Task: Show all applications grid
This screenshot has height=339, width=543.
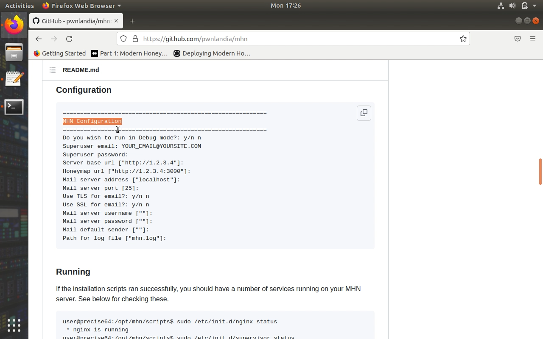Action: [x=14, y=325]
